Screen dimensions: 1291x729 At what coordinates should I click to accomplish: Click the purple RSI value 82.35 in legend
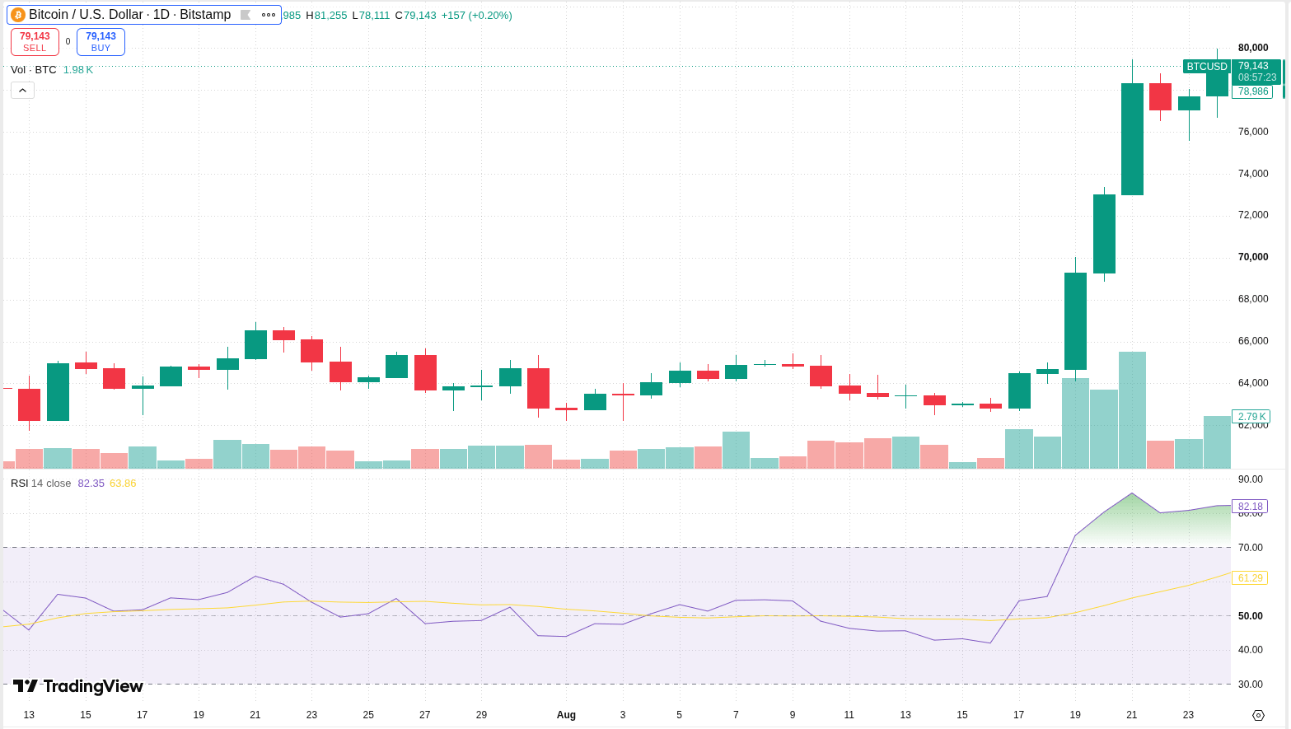tap(91, 484)
